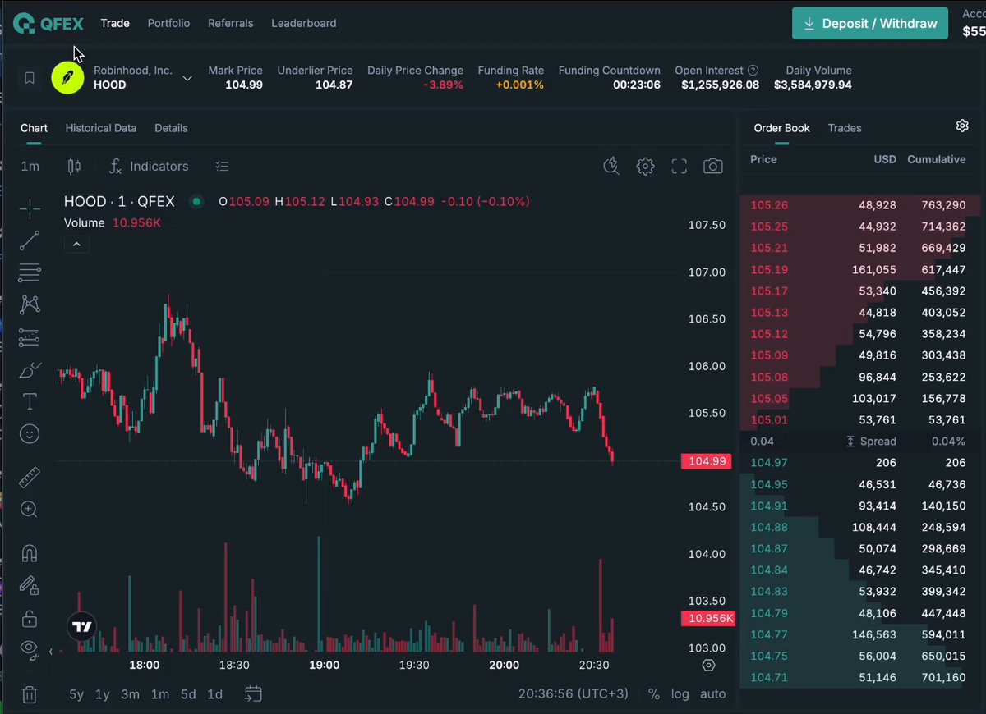Open the Fibonacci and horizontal lines tool

point(30,272)
